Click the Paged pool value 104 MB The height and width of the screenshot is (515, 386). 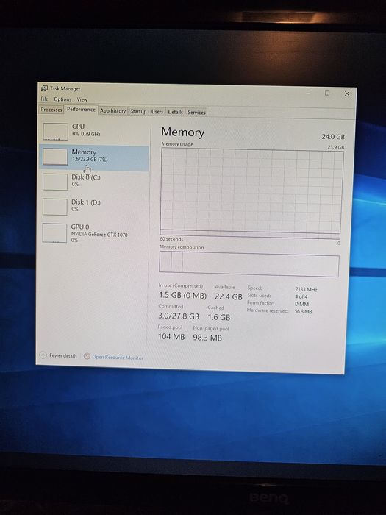[171, 336]
